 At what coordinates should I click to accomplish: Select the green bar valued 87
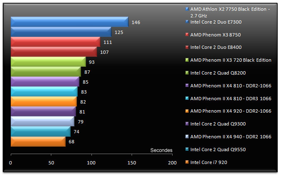pyautogui.click(x=46, y=72)
